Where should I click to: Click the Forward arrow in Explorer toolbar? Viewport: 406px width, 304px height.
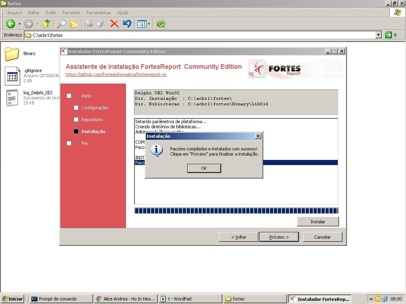(x=29, y=24)
